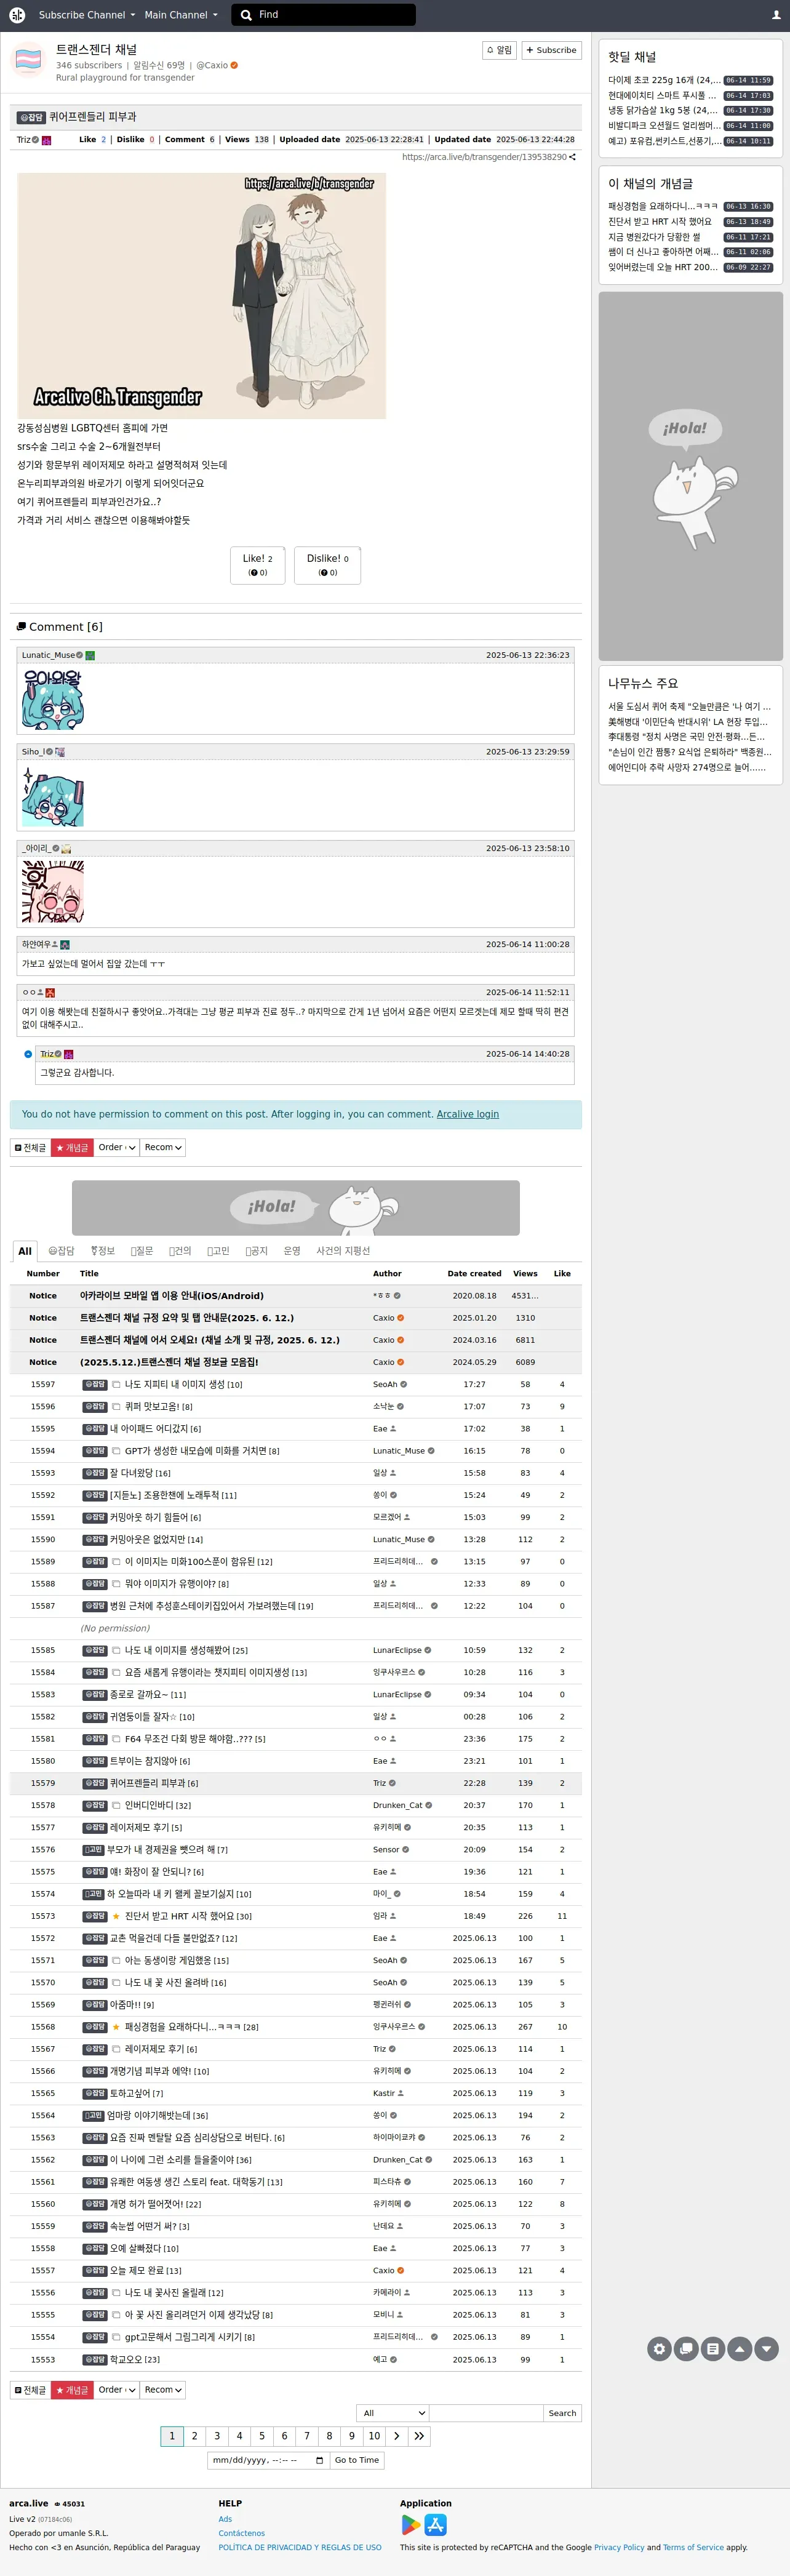Go to page 2 in pagination
The height and width of the screenshot is (2576, 790).
[194, 2436]
